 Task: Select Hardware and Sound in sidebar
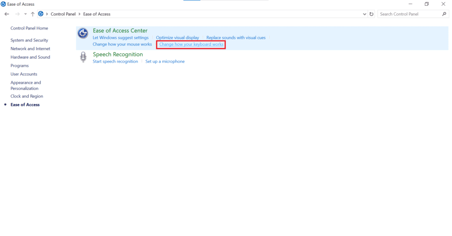[x=30, y=57]
